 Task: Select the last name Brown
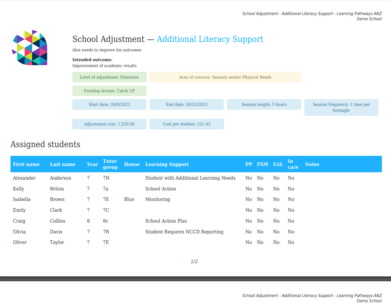tap(57, 199)
